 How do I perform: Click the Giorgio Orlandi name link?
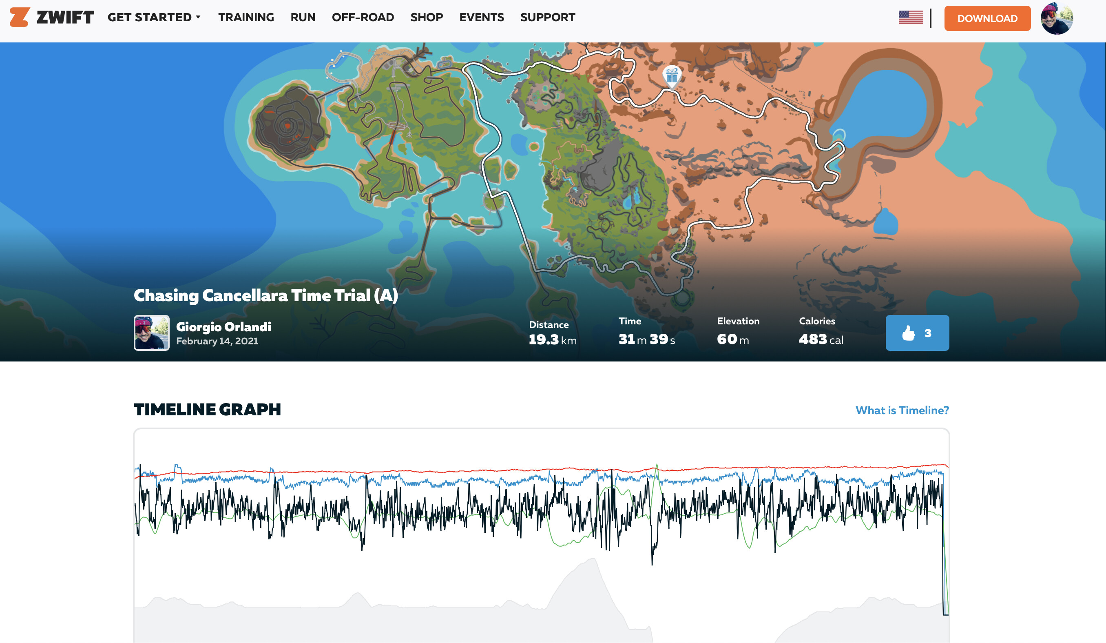[x=223, y=327]
